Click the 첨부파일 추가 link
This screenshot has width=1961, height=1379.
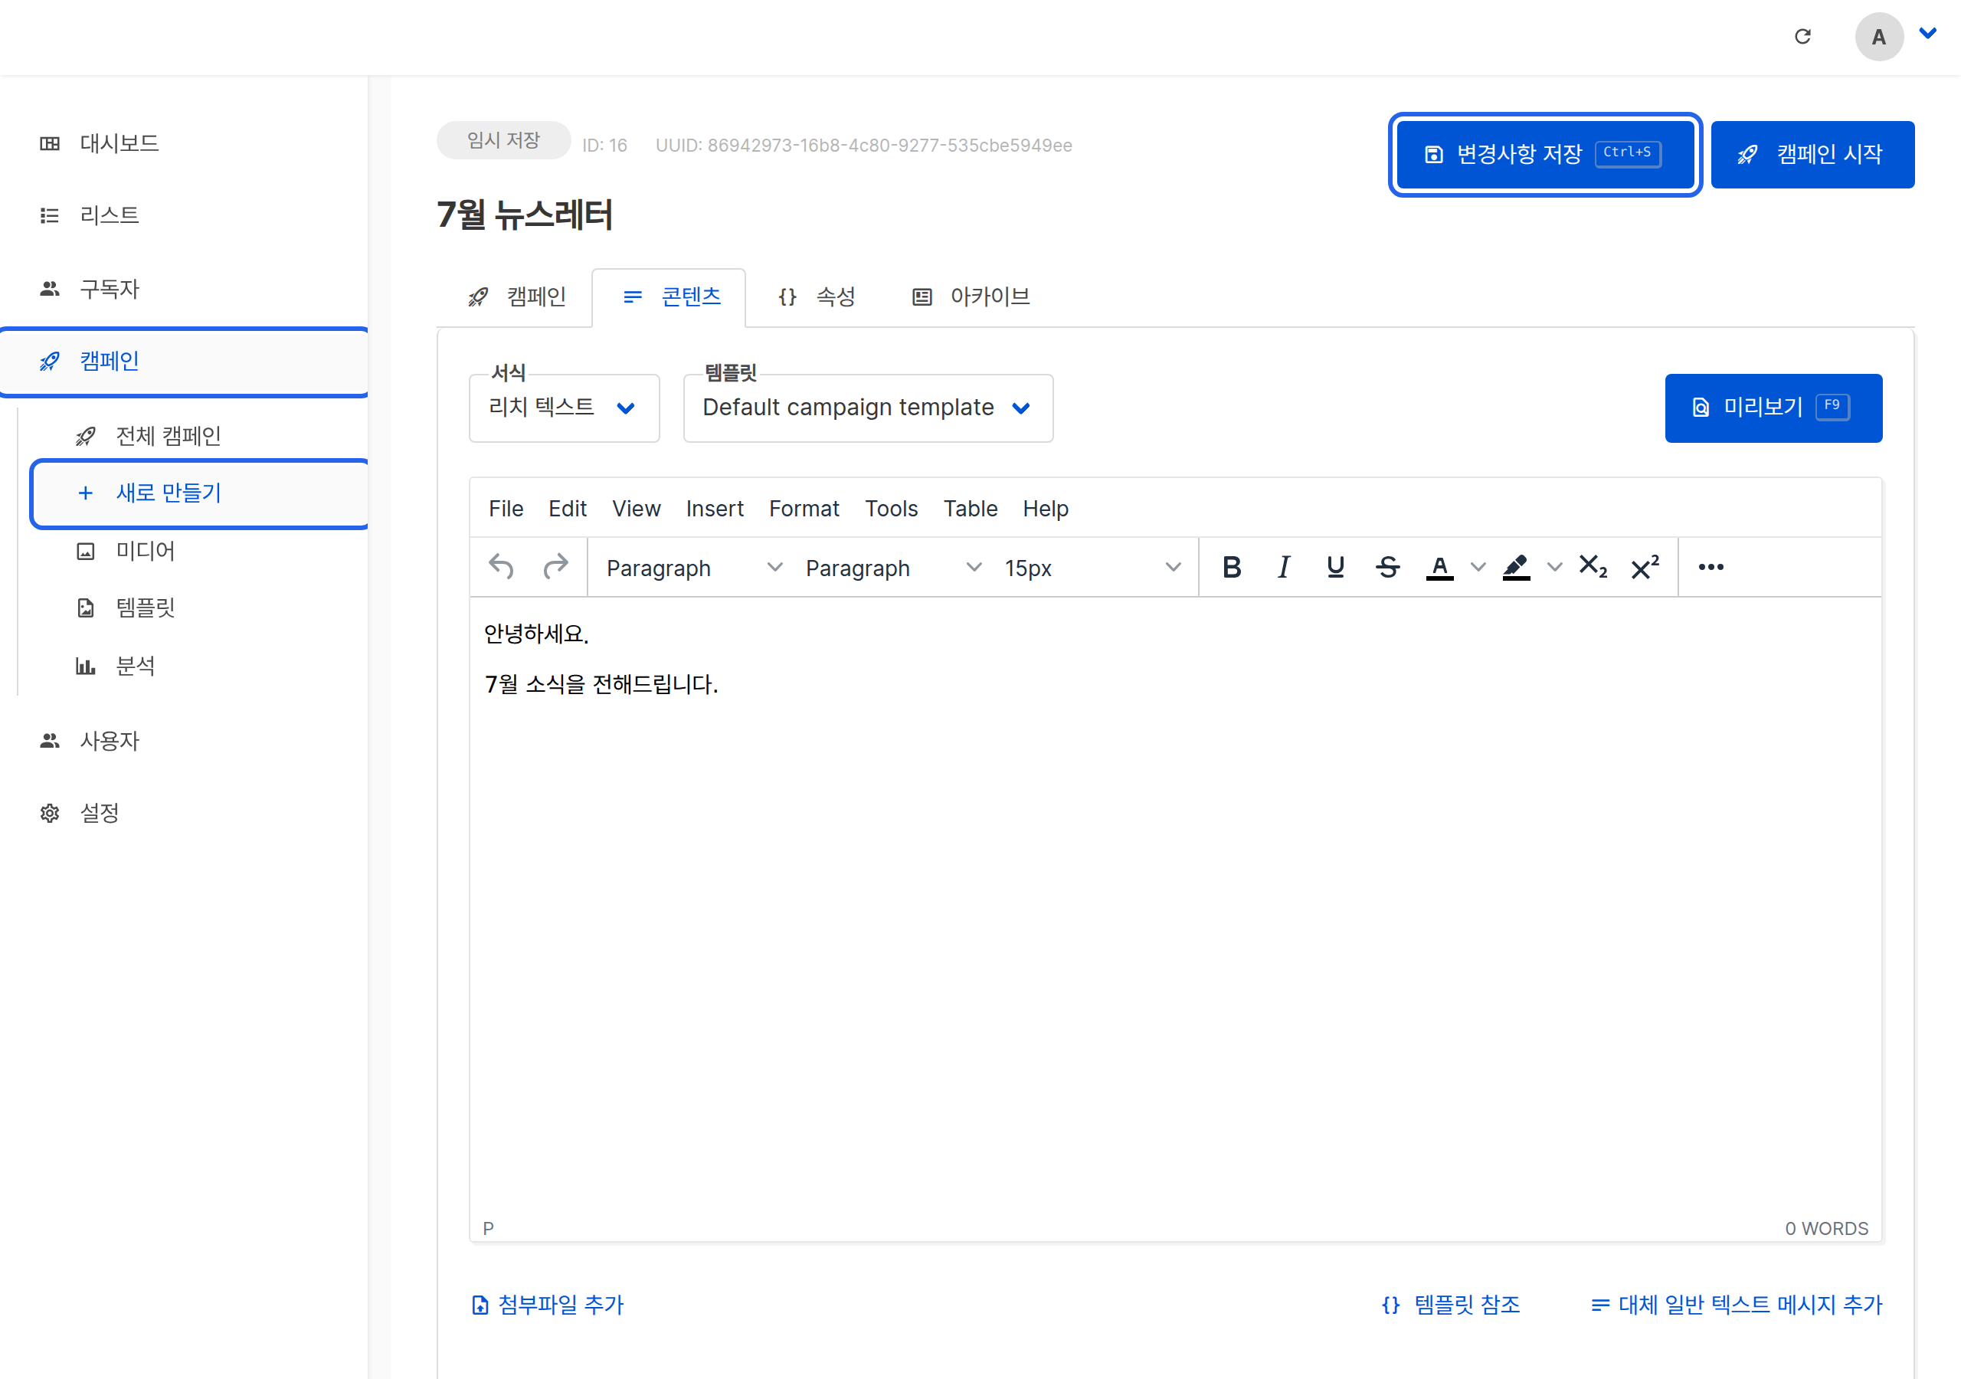[x=548, y=1305]
